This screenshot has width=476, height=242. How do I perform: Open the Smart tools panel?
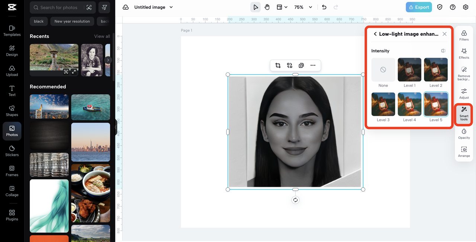464,114
